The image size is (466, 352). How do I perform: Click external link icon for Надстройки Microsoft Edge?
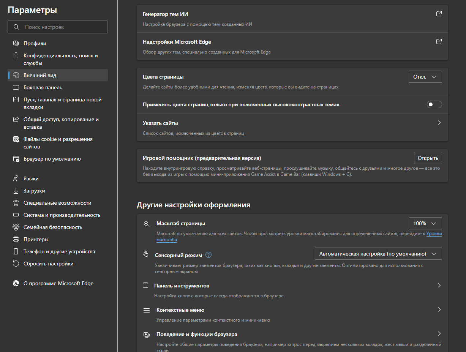coord(439,42)
